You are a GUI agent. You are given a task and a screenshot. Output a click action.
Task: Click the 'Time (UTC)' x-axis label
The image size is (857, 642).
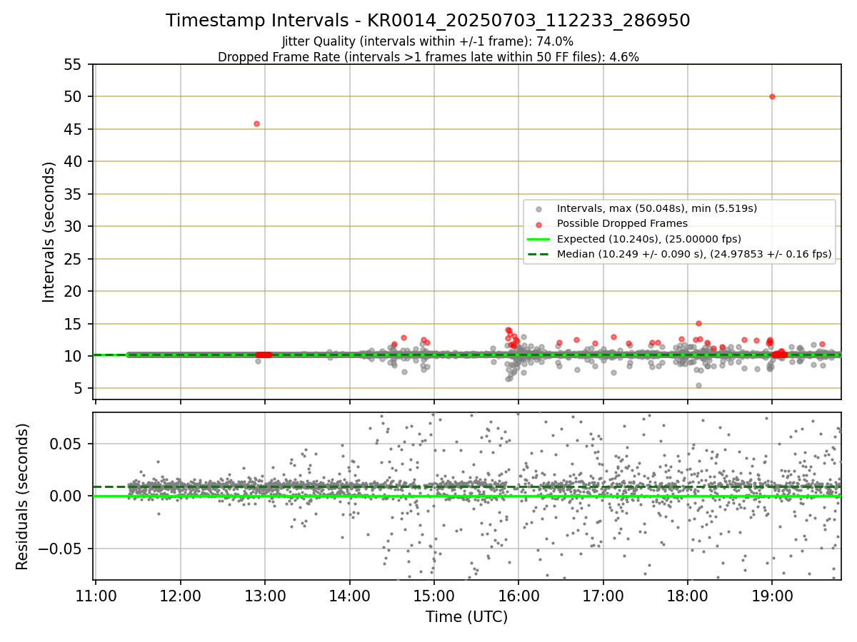coord(466,617)
